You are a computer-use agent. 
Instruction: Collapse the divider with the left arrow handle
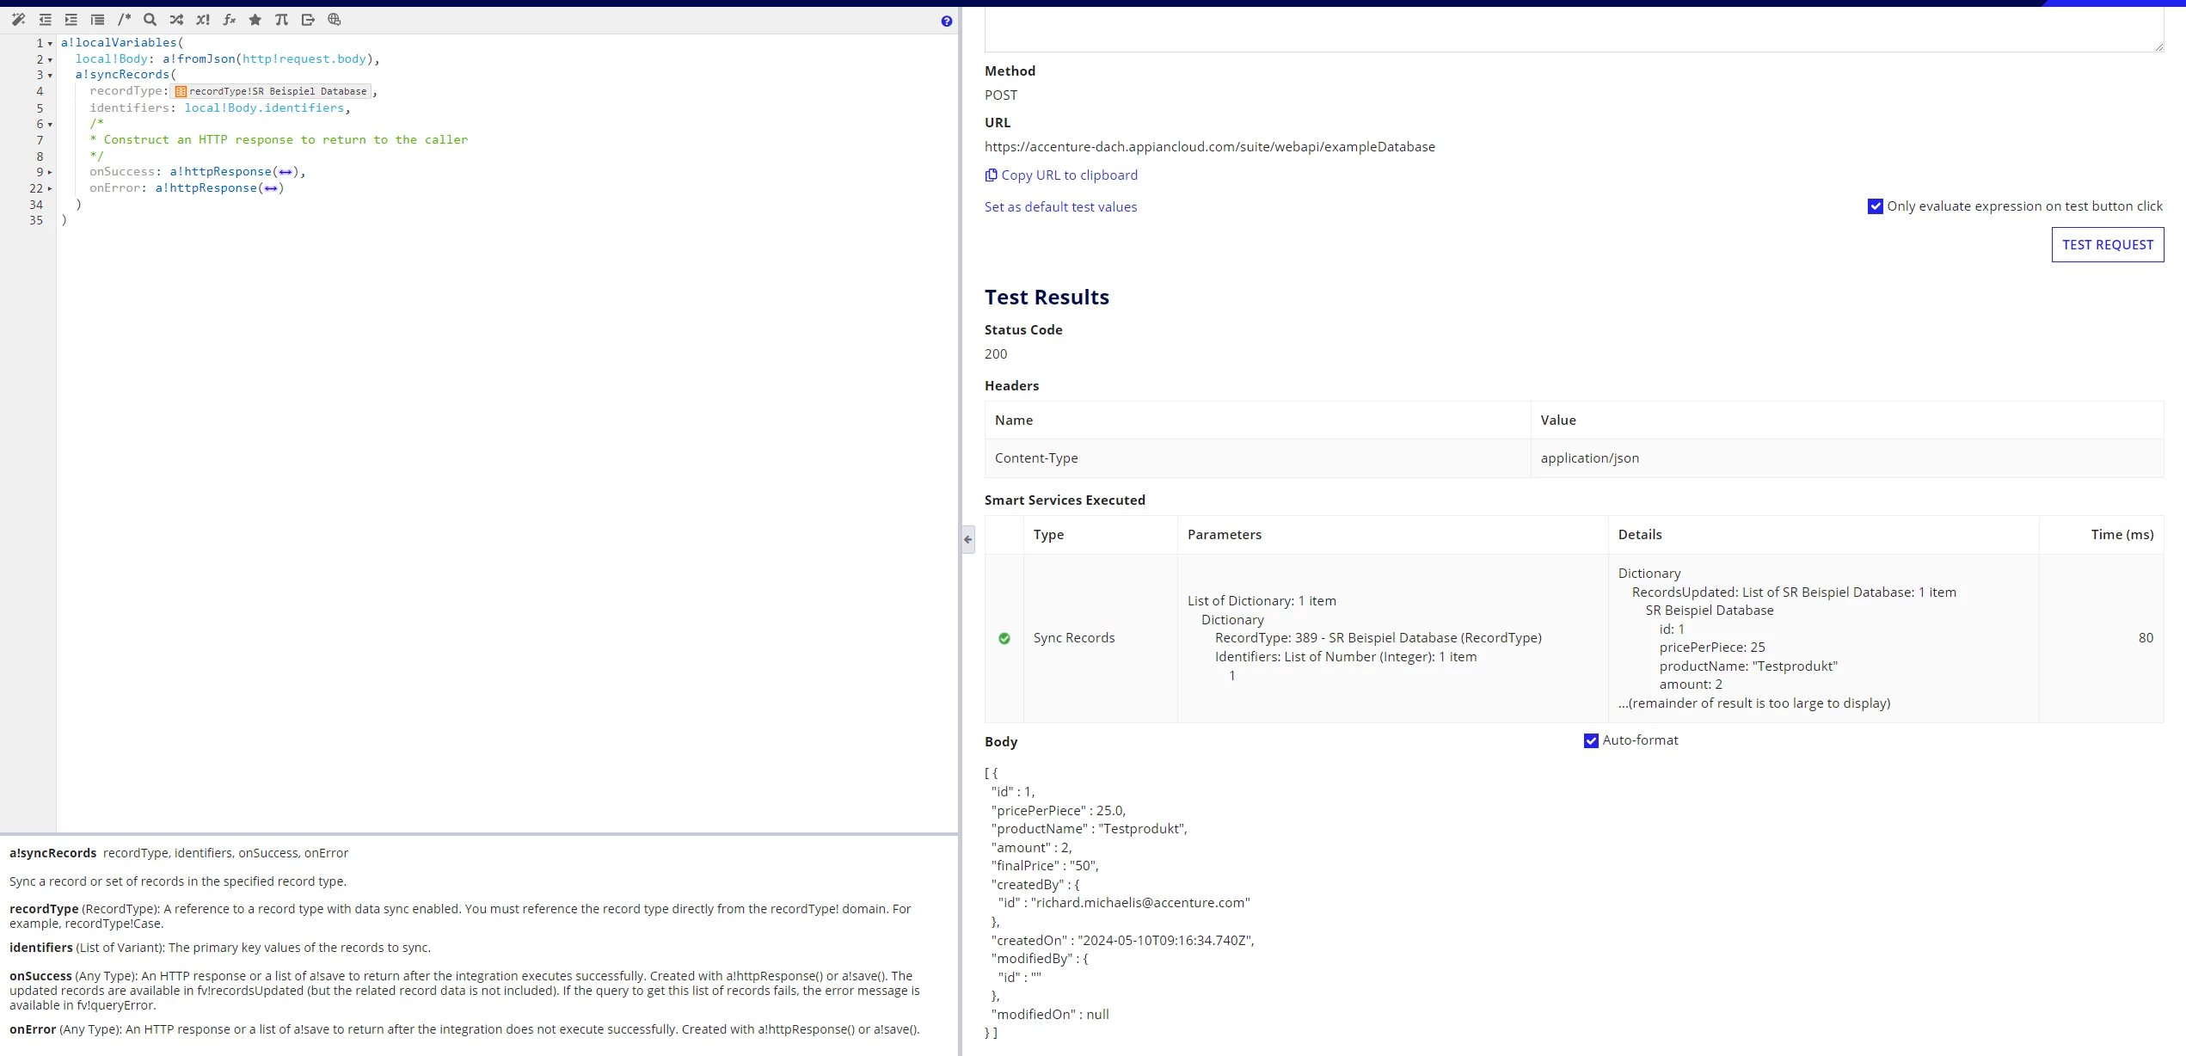click(968, 539)
